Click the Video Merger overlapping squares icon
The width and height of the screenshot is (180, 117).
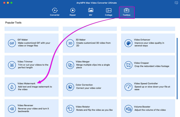70,65
